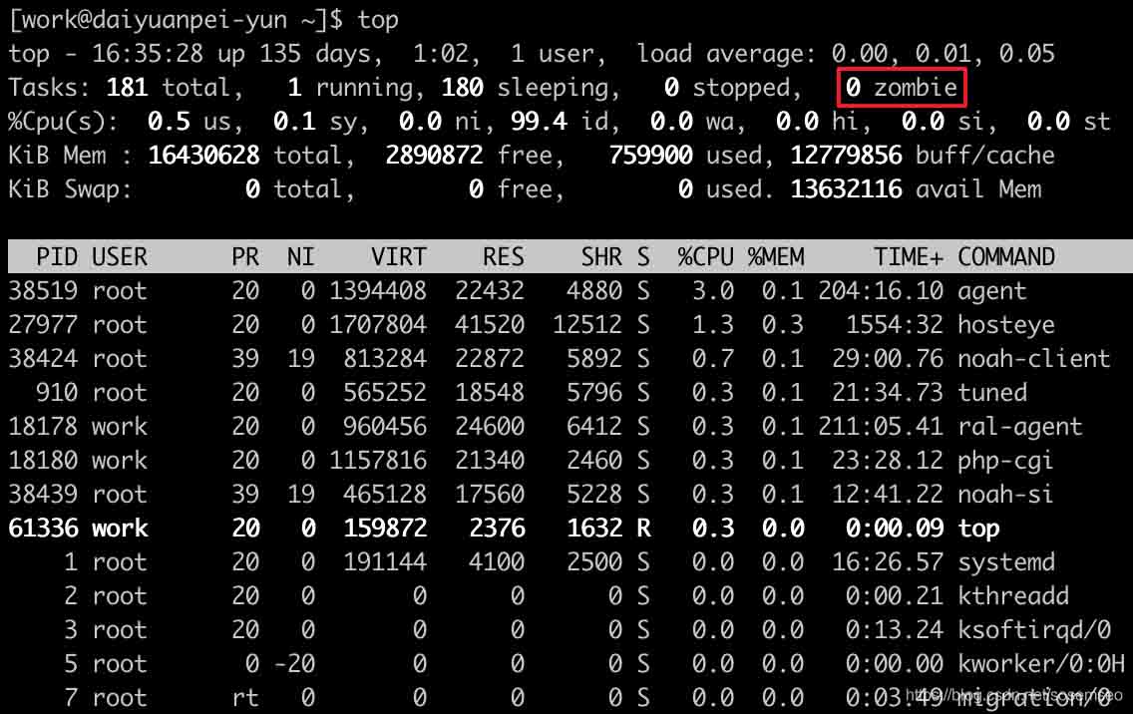
Task: Click buff/cache value 12779856
Action: coord(846,156)
